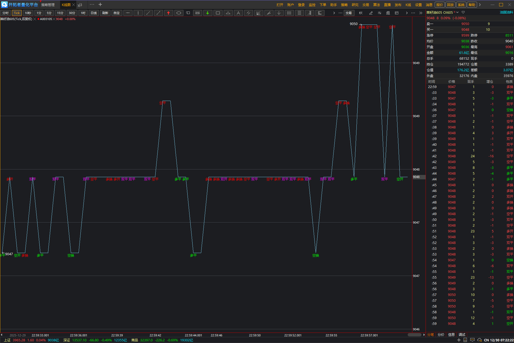Screen dimensions: 514x343
Task: Switch to the 信息 tab
Action: [x=451, y=335]
